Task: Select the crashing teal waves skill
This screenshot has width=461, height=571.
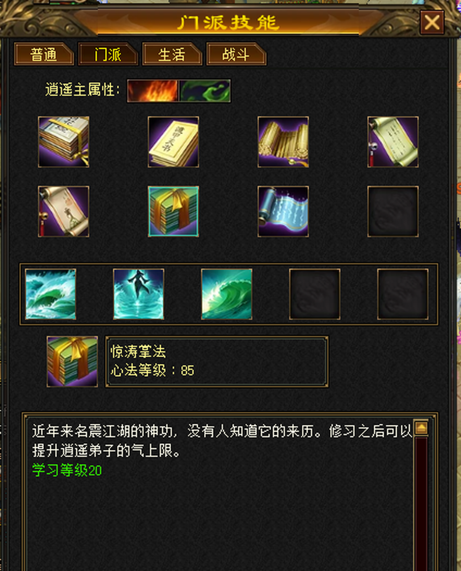Action: point(51,294)
